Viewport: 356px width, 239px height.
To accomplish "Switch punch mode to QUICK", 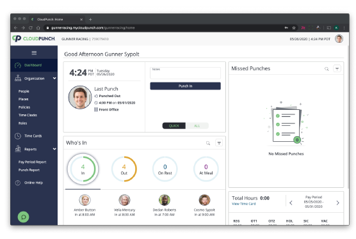I will (174, 126).
